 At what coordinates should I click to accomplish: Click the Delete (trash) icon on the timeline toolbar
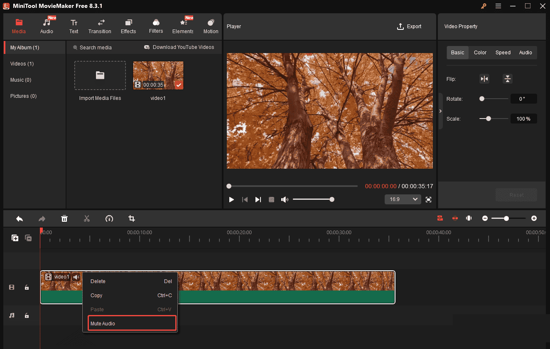point(64,218)
